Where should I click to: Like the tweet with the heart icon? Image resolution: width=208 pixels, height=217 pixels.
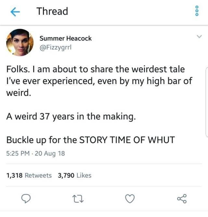(130, 198)
